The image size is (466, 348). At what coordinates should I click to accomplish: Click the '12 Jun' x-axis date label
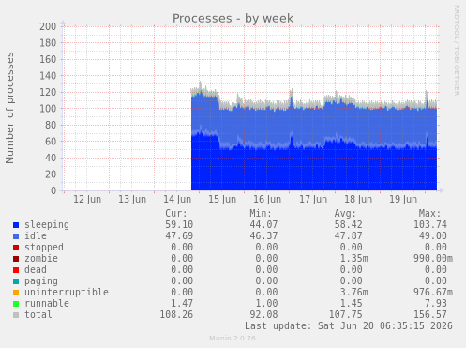pos(87,199)
